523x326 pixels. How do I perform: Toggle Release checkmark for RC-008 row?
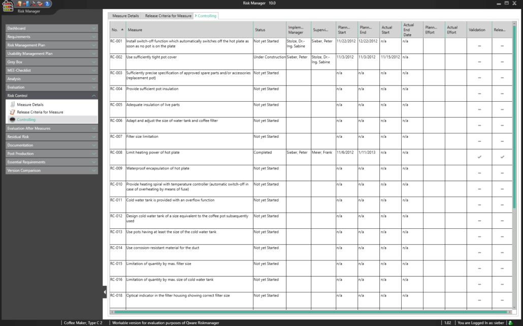502,157
